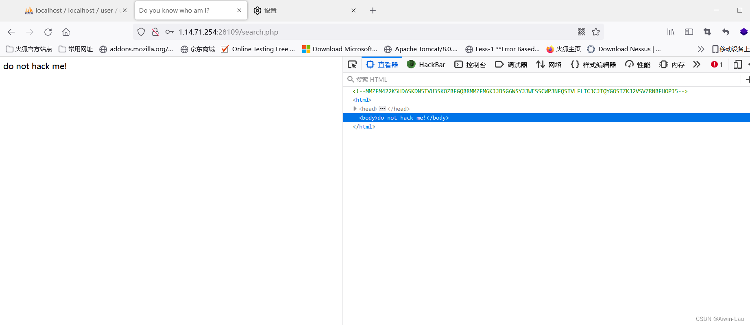Open the Debugger tab

tap(511, 65)
